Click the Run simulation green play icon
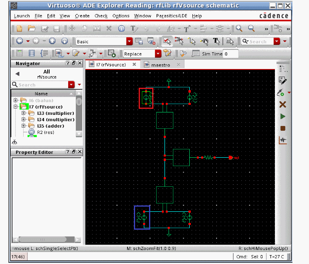Image resolution: width=309 pixels, height=264 pixels. (x=283, y=117)
